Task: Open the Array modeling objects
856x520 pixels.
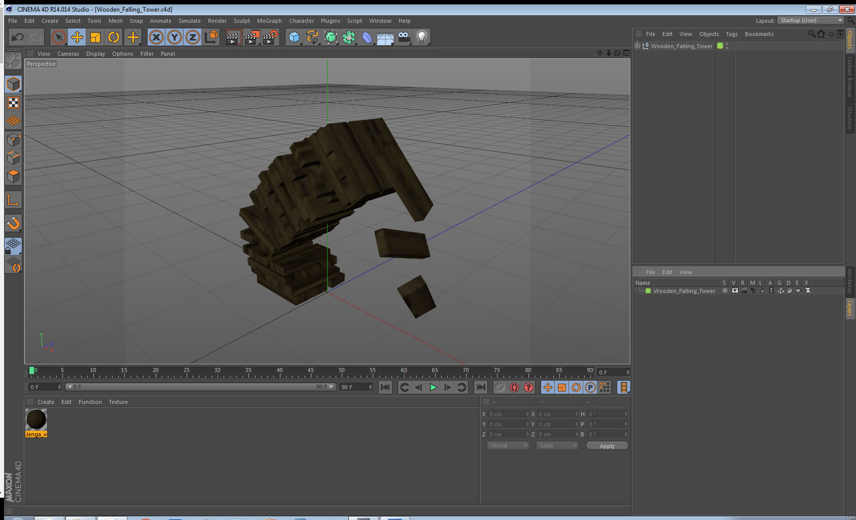Action: (349, 37)
